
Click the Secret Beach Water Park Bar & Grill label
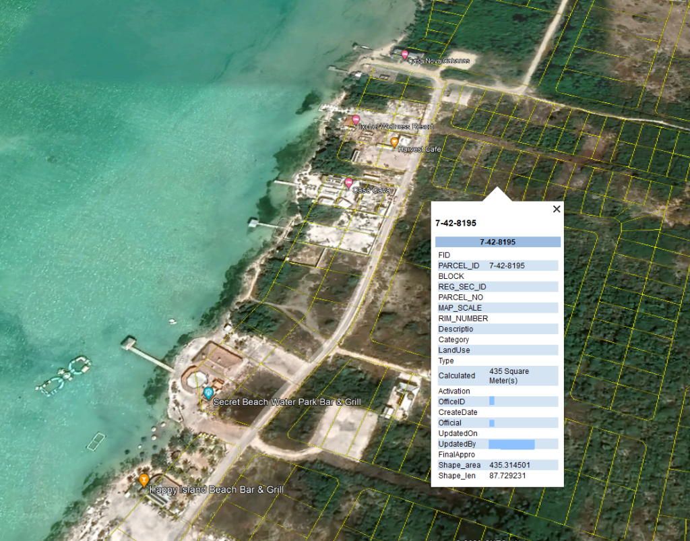click(x=286, y=402)
